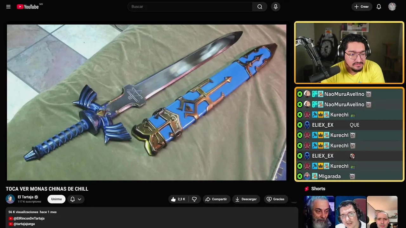The height and width of the screenshot is (228, 406).
Task: Go to YouTube home via logo
Action: (28, 7)
